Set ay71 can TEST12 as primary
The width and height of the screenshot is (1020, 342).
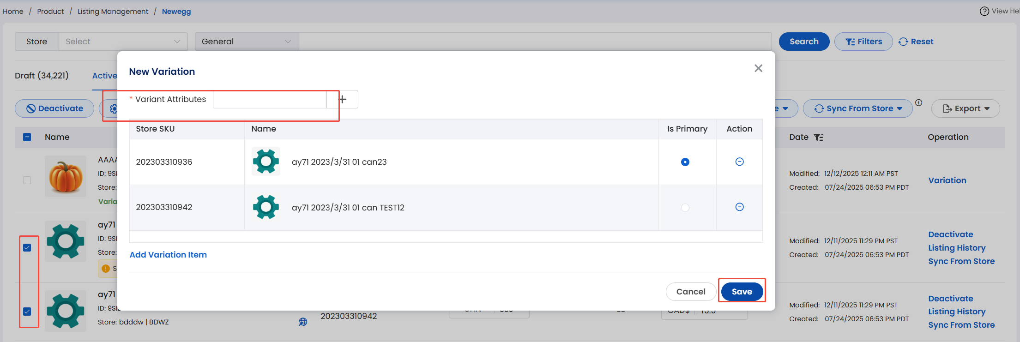(x=685, y=208)
